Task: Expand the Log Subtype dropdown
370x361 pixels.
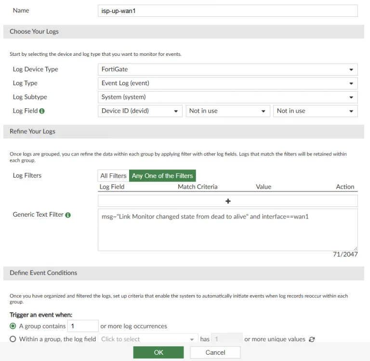Action: coord(228,97)
